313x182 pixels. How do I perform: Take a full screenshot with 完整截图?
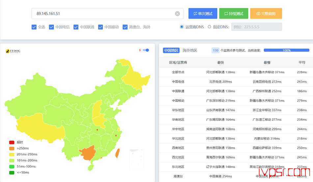[266, 13]
